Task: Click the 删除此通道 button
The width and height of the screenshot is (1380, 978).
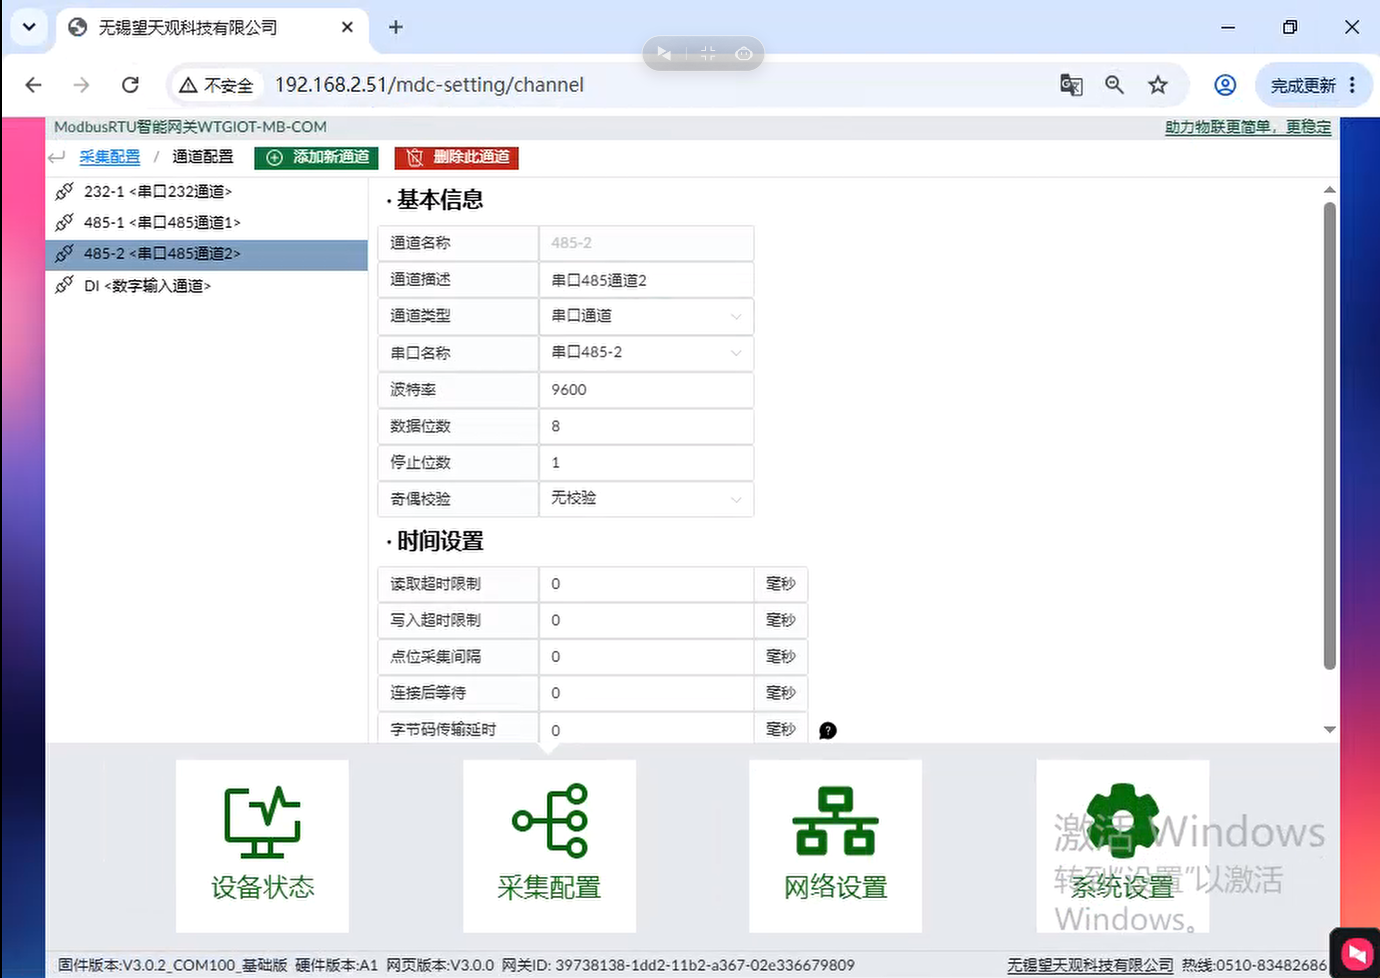Action: (x=456, y=158)
